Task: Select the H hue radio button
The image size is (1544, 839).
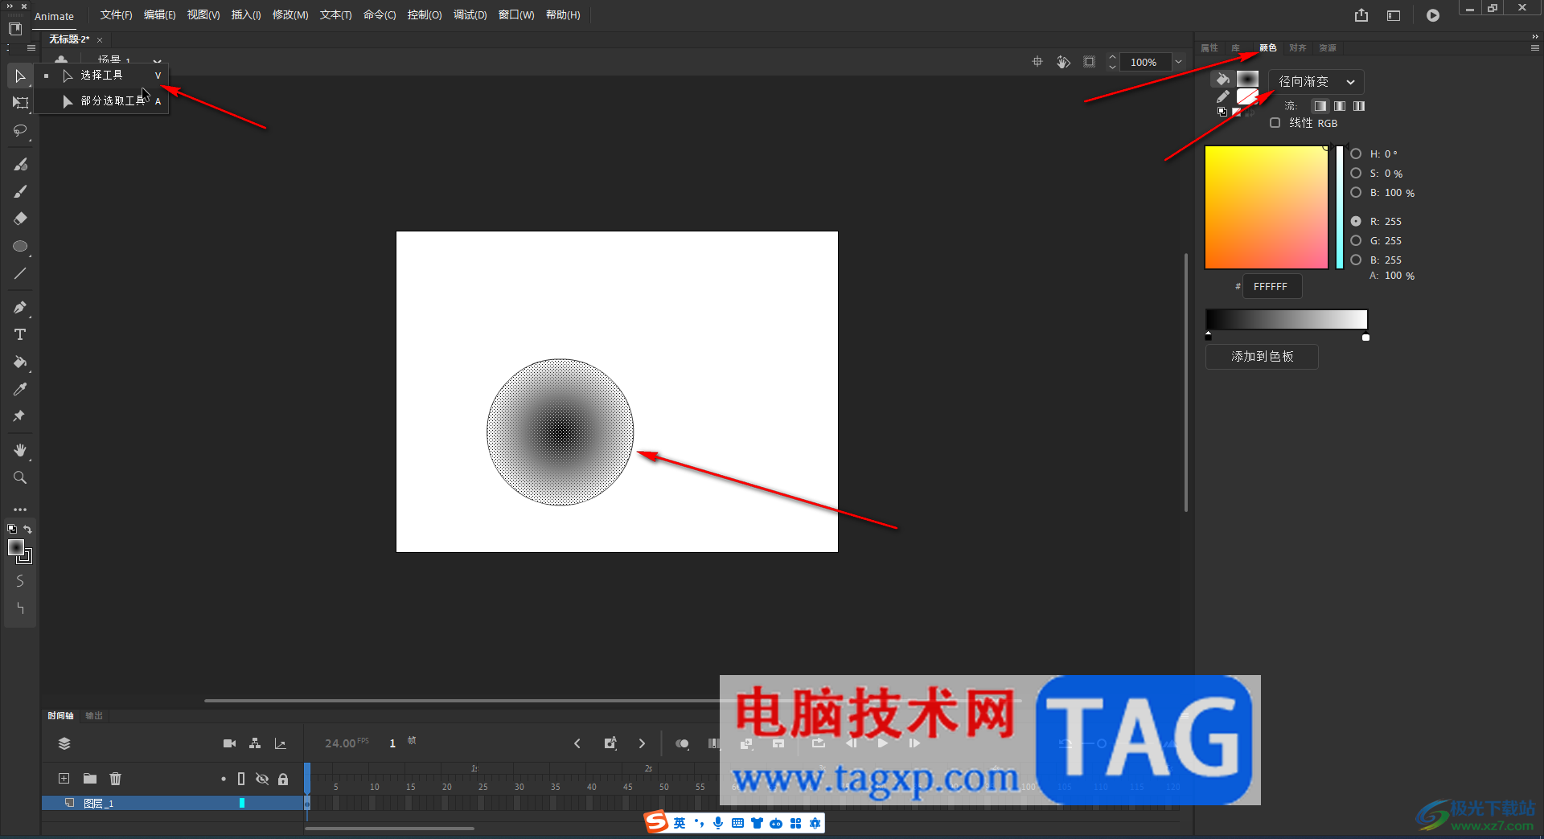Action: coord(1356,153)
